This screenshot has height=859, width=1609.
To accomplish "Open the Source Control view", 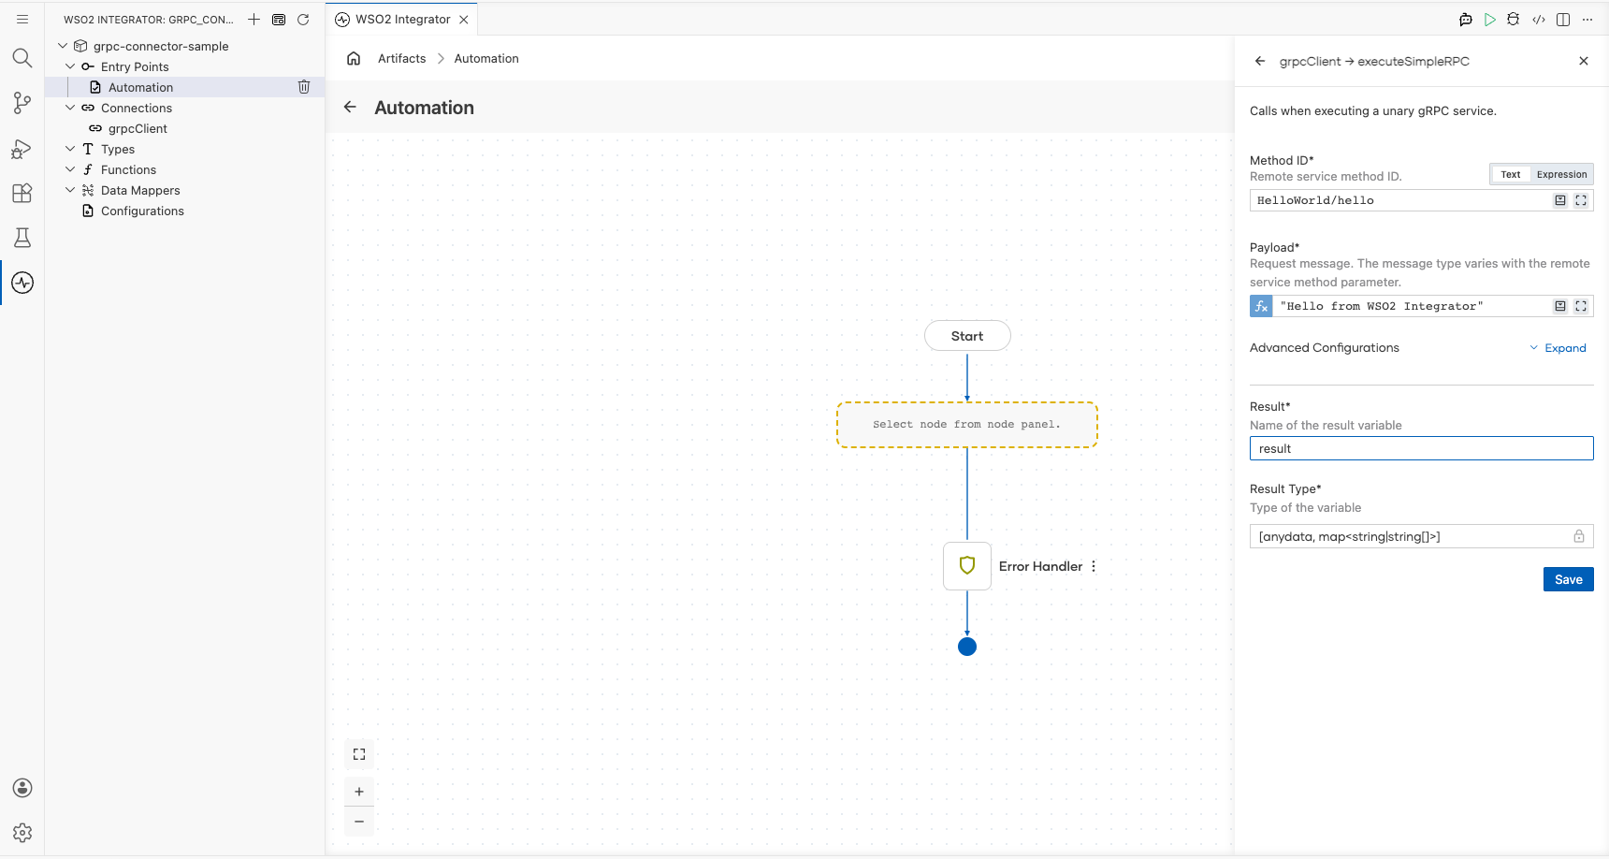I will (22, 103).
